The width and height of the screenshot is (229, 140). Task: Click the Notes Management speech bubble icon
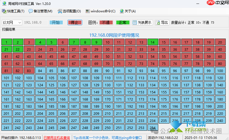30,11
